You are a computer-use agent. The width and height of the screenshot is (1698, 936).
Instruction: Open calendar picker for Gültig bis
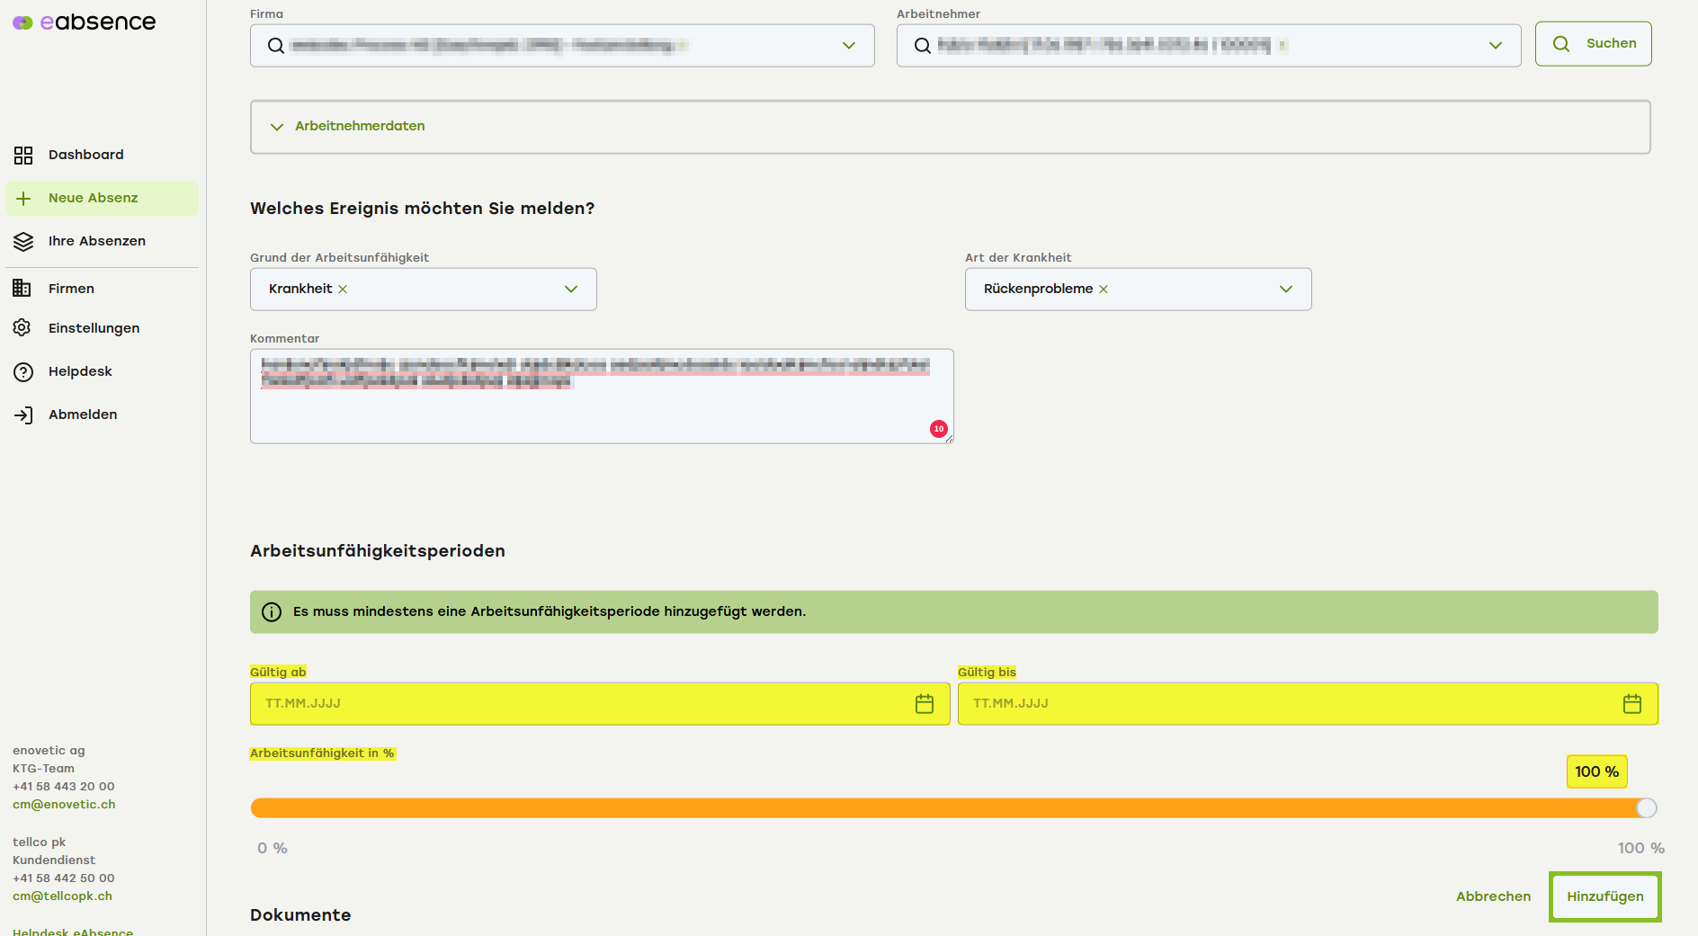[1631, 704]
